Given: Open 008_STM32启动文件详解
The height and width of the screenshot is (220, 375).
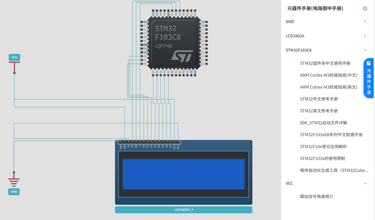Looking at the screenshot, I should point(324,123).
